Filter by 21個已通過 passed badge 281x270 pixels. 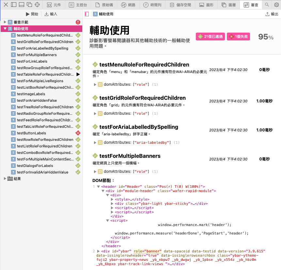point(210,37)
